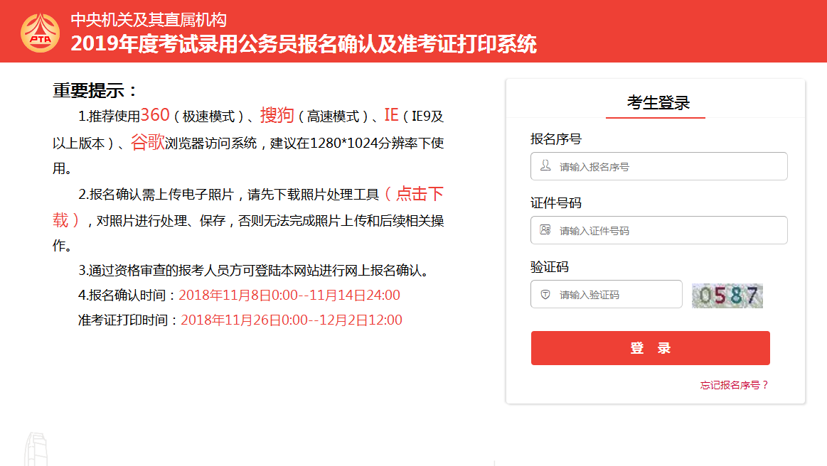Click the ID card icon in 证件号码 field
This screenshot has height=466, width=827.
tap(545, 229)
